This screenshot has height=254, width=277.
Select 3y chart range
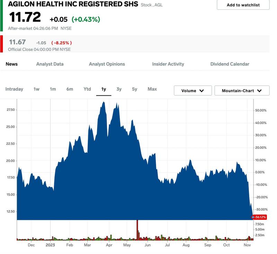(119, 89)
